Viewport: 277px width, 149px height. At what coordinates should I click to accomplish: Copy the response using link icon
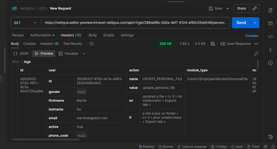256,54
